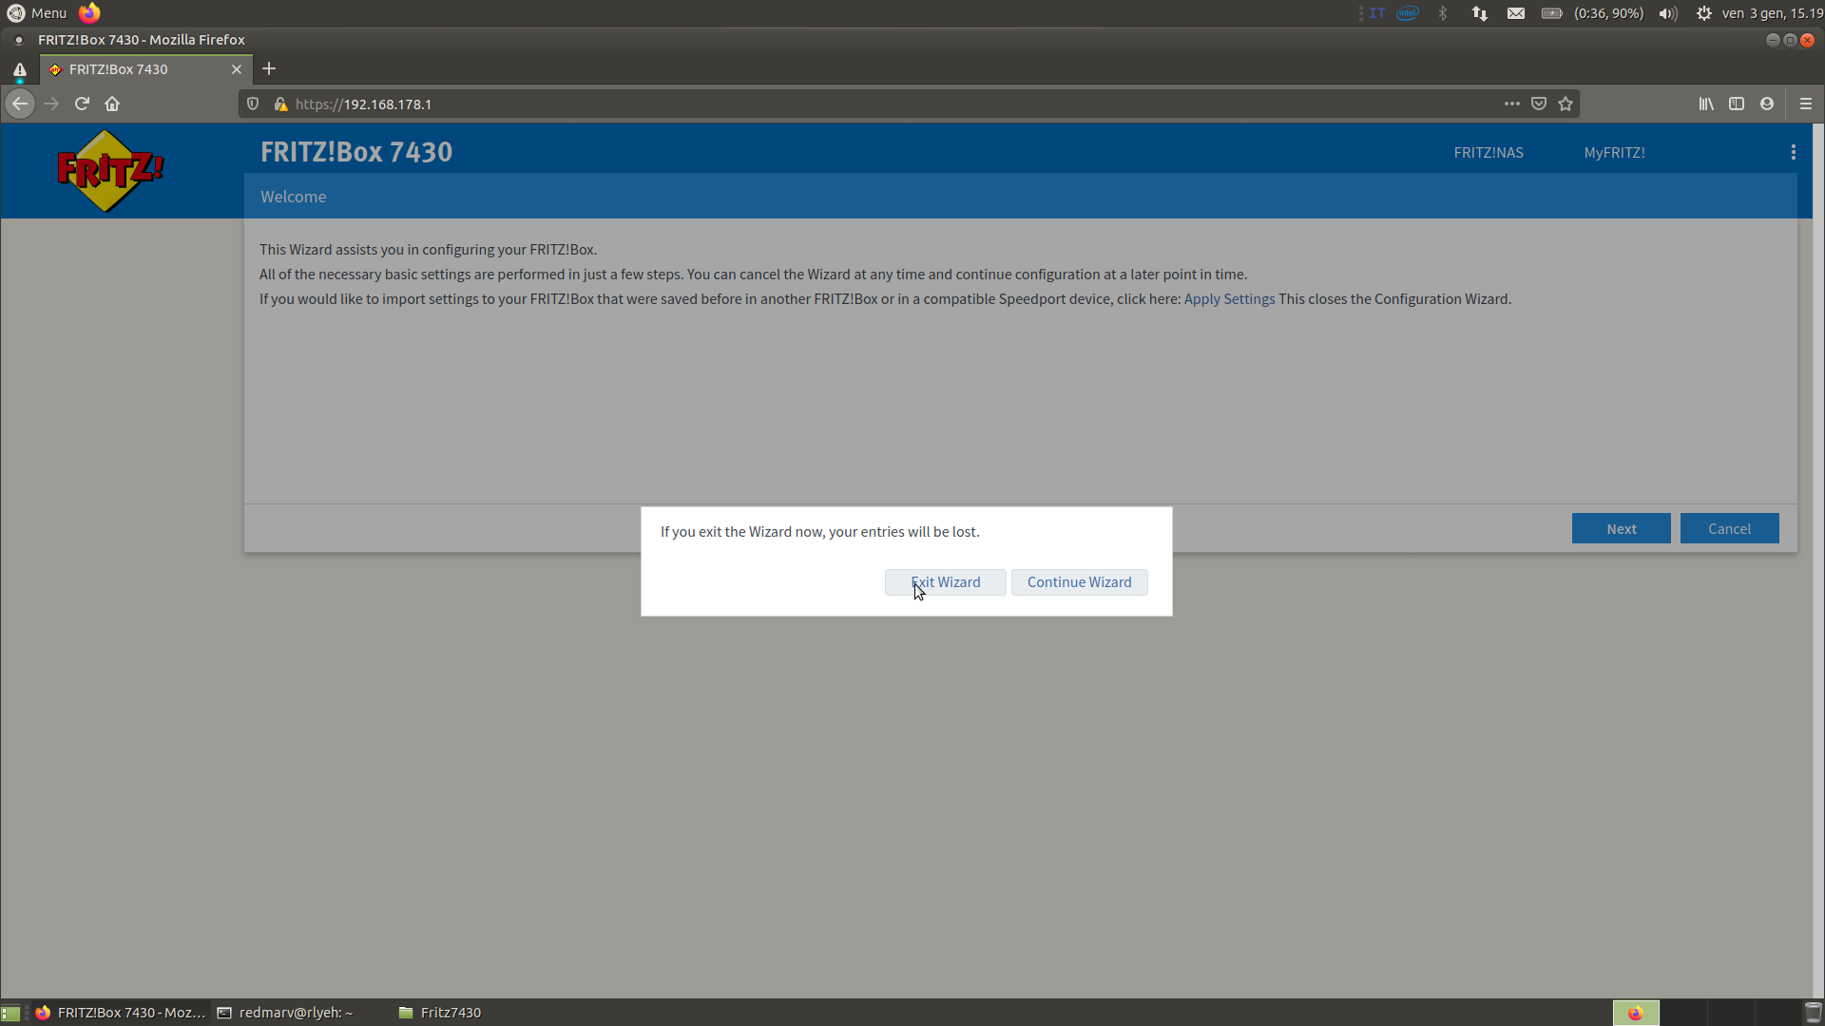The width and height of the screenshot is (1825, 1026).
Task: Toggle the Firefox sidebar view
Action: tap(1737, 104)
